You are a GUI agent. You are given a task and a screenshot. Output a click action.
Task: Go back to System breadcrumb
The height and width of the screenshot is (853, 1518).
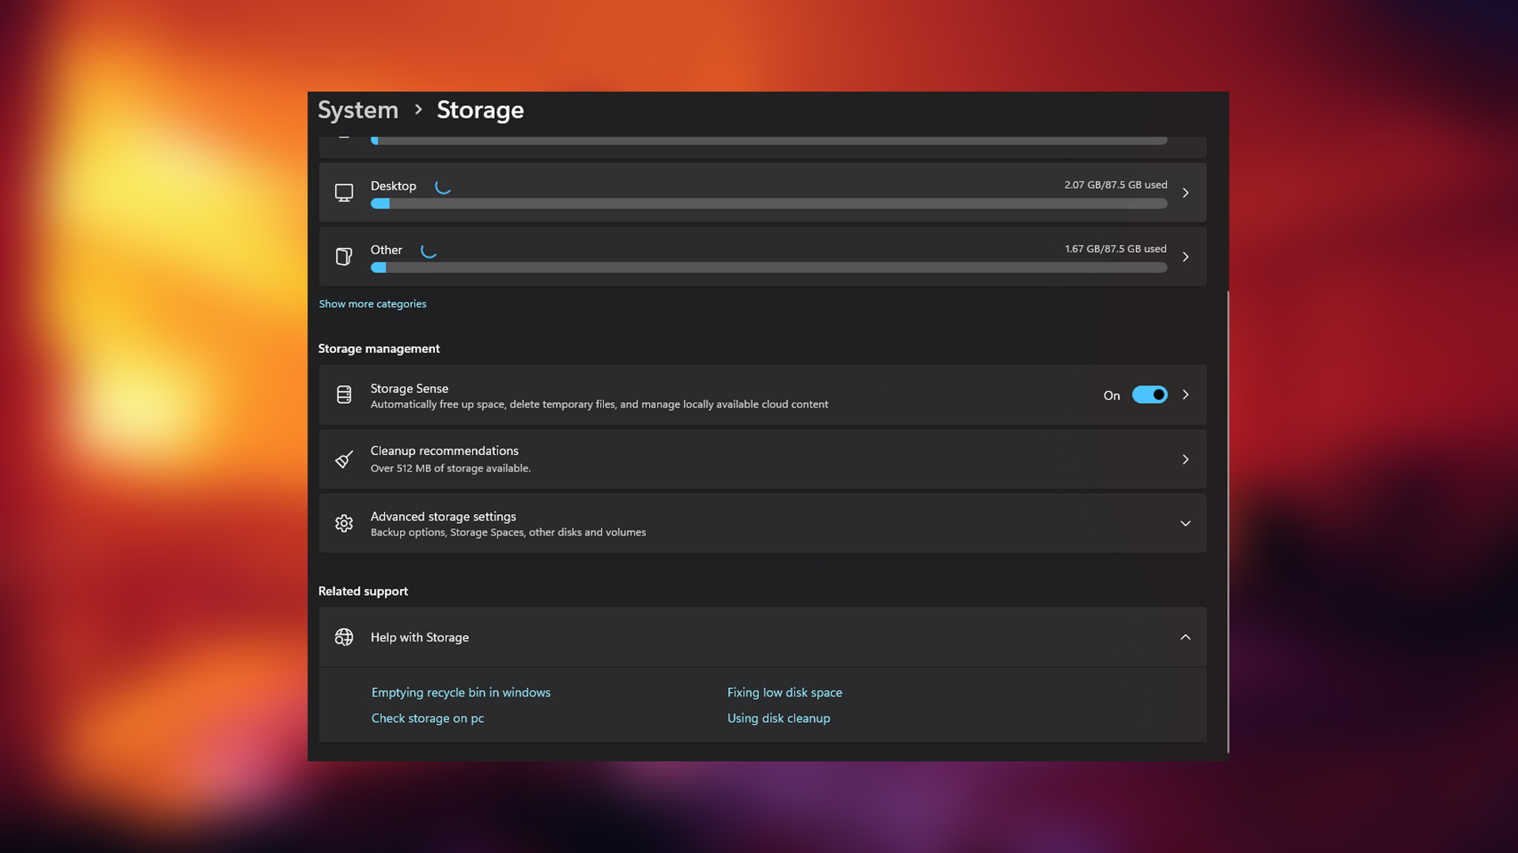click(358, 110)
